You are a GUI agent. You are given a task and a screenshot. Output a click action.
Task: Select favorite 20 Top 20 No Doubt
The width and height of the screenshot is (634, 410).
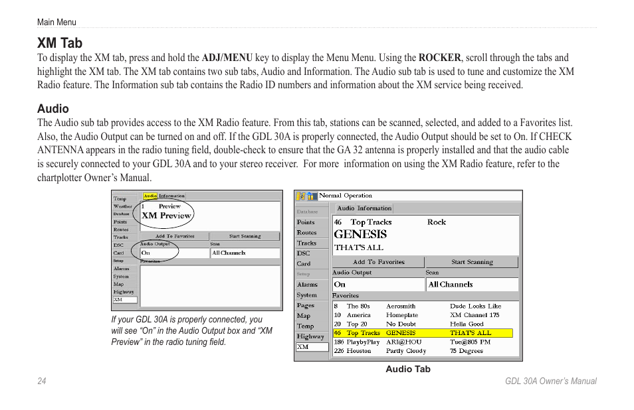pos(423,324)
